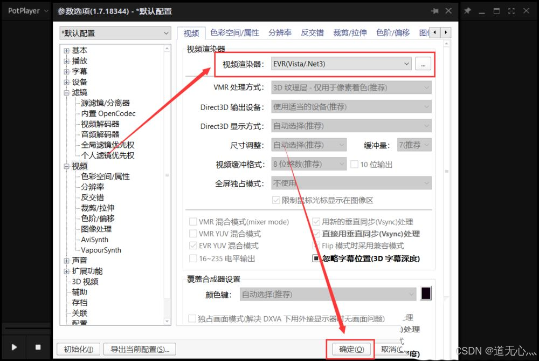Image resolution: width=539 pixels, height=361 pixels.
Task: Expand the 字幕 tree node
Action: click(66, 72)
